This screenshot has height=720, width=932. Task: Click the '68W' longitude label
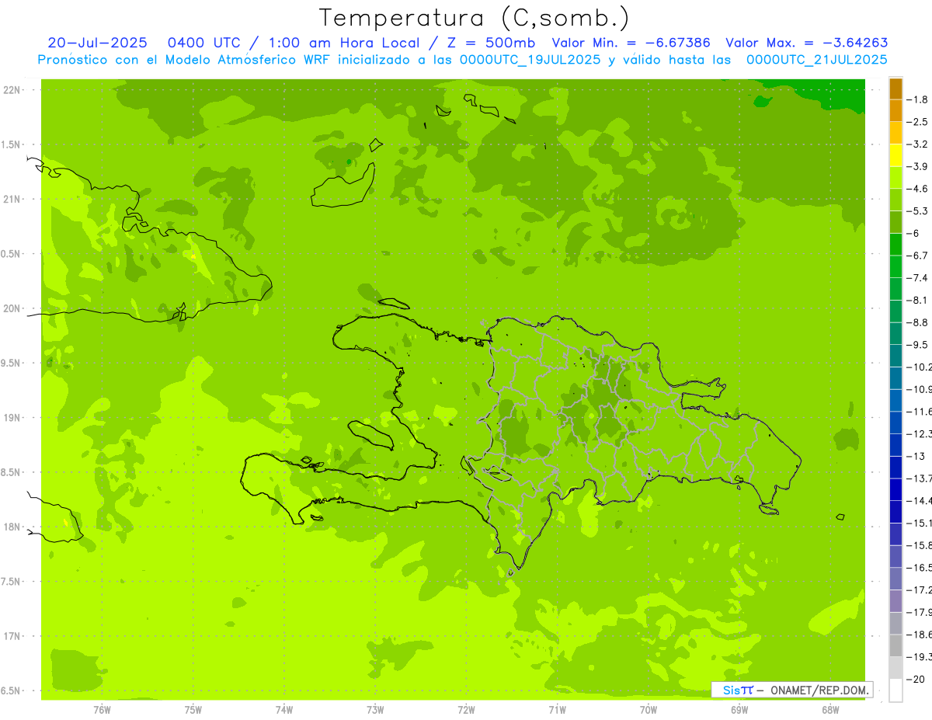click(830, 710)
